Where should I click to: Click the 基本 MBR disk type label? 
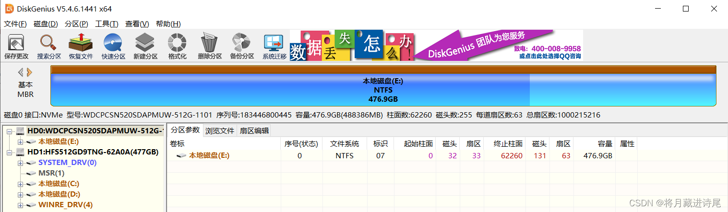[25, 89]
